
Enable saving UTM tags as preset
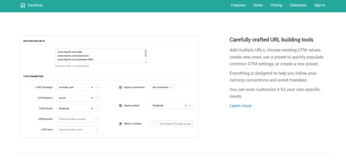pos(154,124)
